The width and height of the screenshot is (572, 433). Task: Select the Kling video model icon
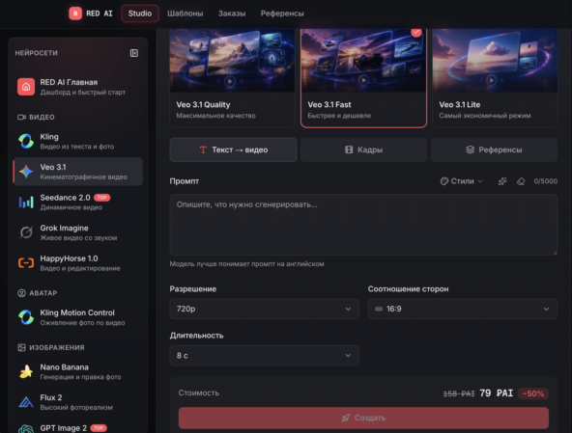[x=26, y=142]
